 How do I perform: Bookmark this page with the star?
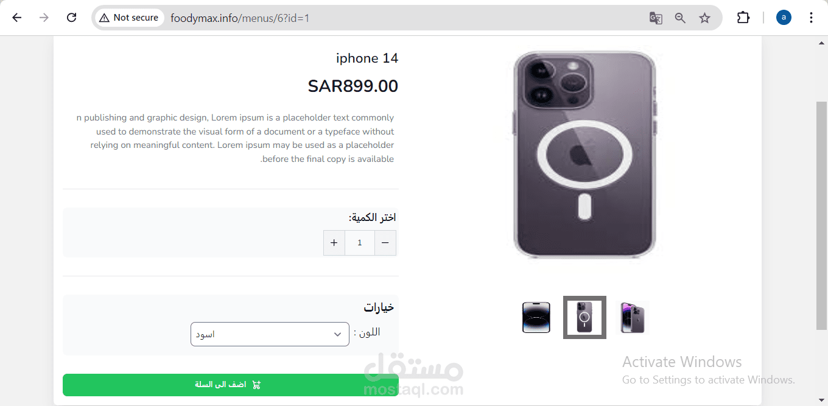pyautogui.click(x=704, y=18)
